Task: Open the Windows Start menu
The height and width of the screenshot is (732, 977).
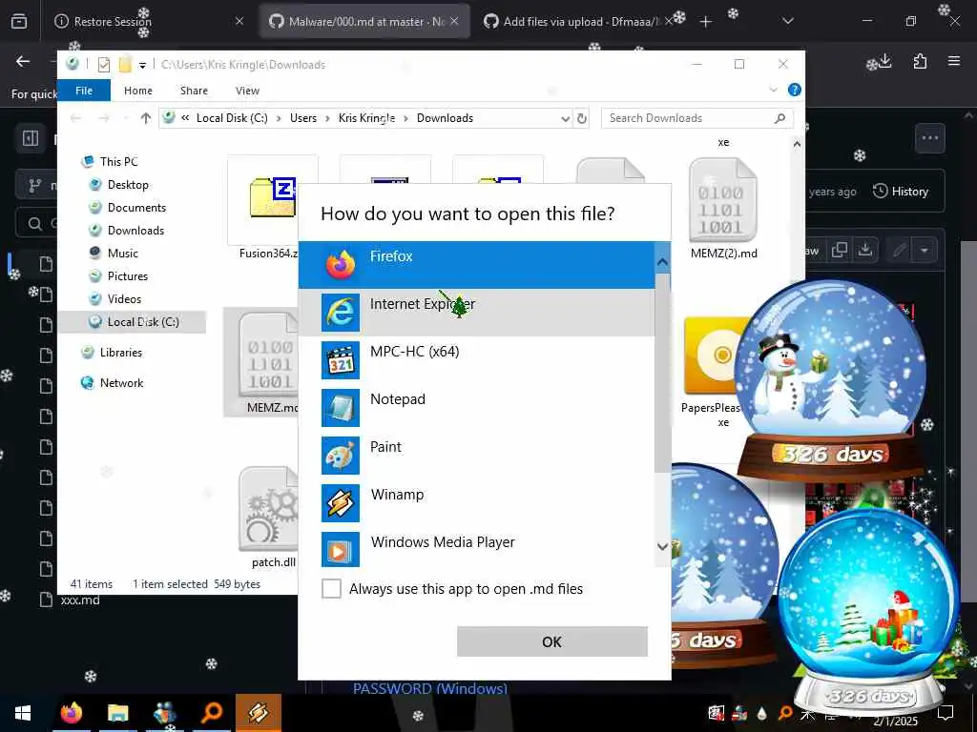Action: (23, 713)
